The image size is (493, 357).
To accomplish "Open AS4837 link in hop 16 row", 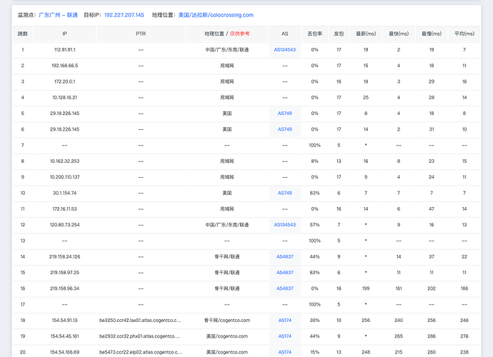I will 285,288.
